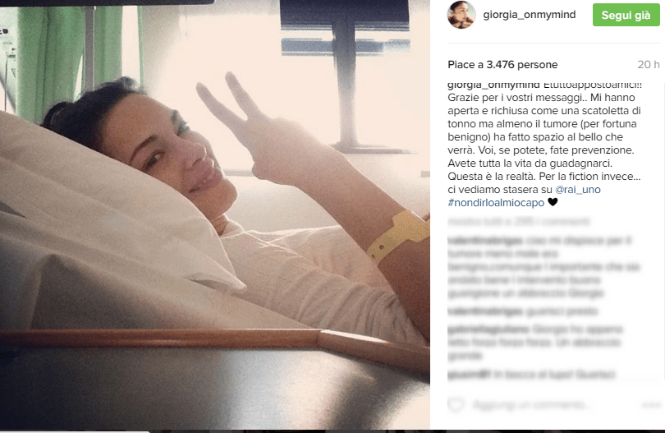
Task: Open the giorgia_onmymind username in post header
Action: (x=530, y=15)
